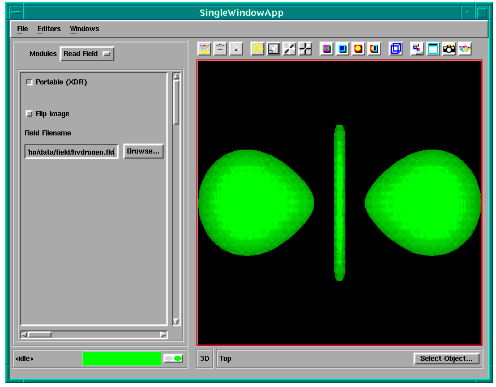Click the down arrow of the vertical scrollbar

[x=176, y=321]
